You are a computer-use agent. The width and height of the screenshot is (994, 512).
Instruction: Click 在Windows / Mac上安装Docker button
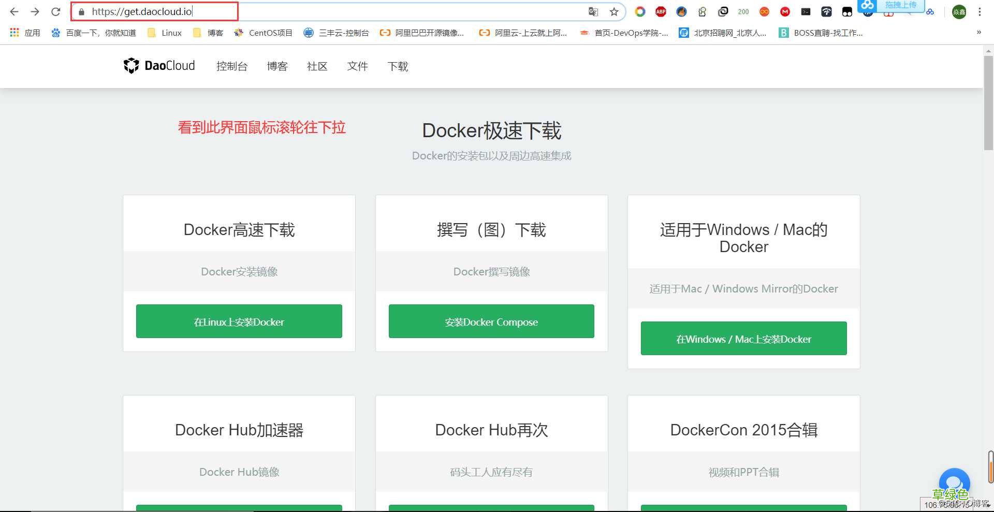tap(743, 339)
